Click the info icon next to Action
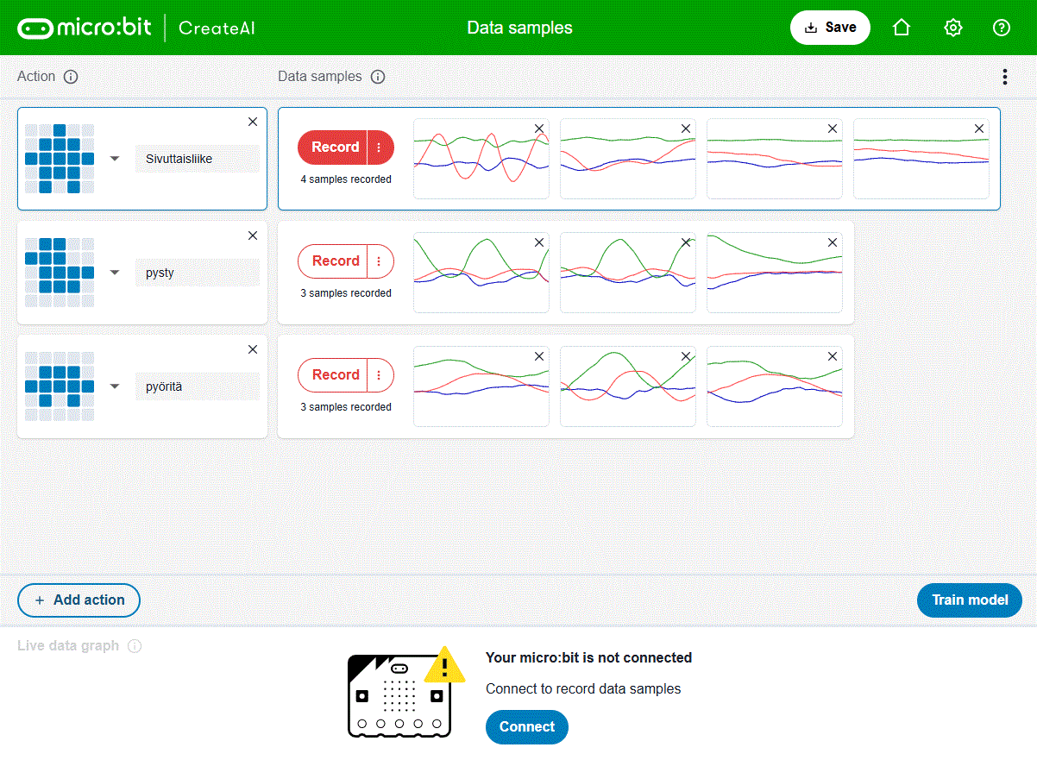This screenshot has width=1037, height=760. [x=72, y=77]
